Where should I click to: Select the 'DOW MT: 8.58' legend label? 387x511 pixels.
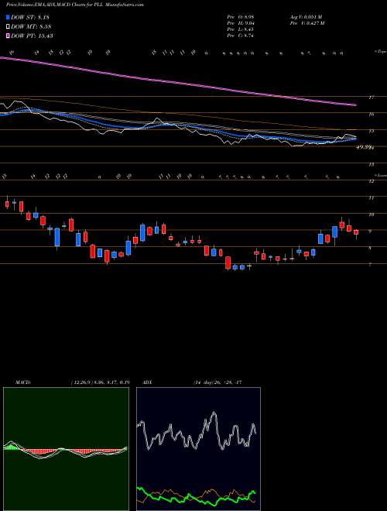click(31, 27)
